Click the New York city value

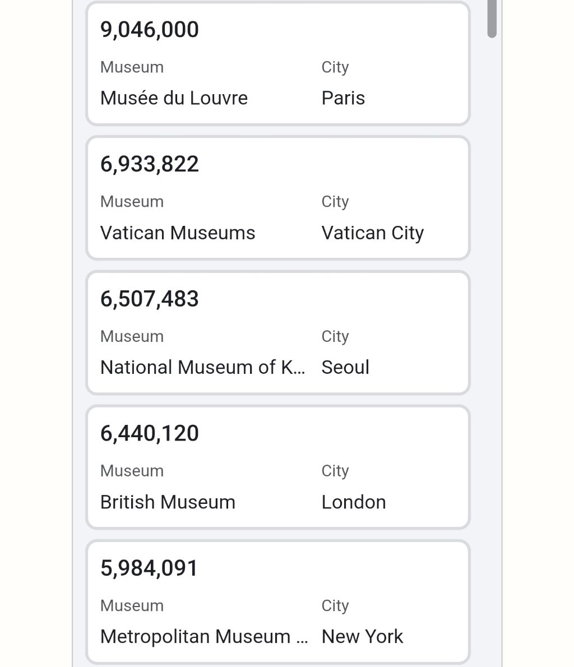362,636
